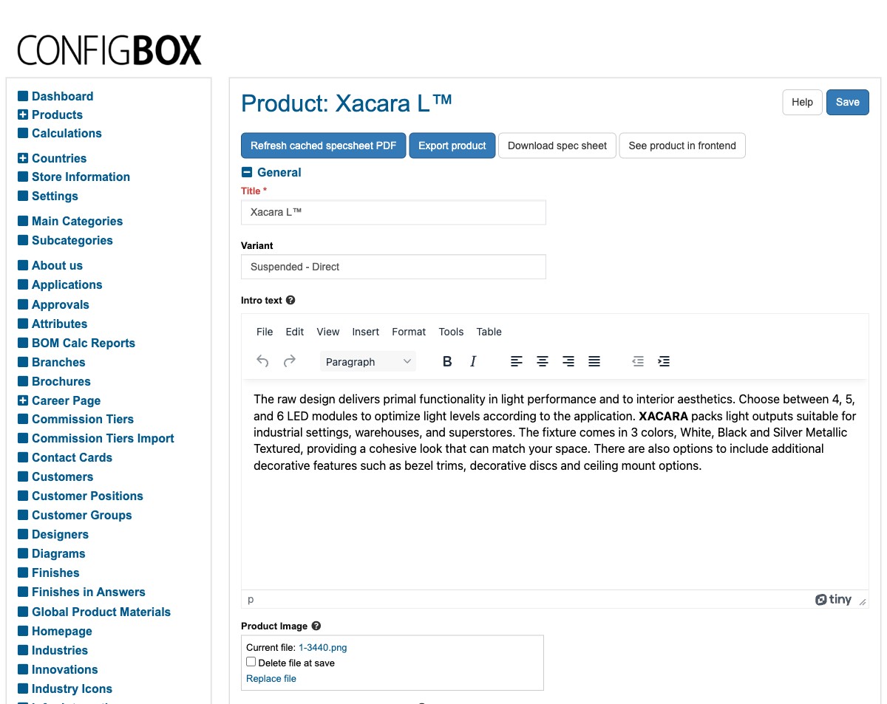Open Global Product Materials in sidebar
The width and height of the screenshot is (887, 704).
pos(101,612)
